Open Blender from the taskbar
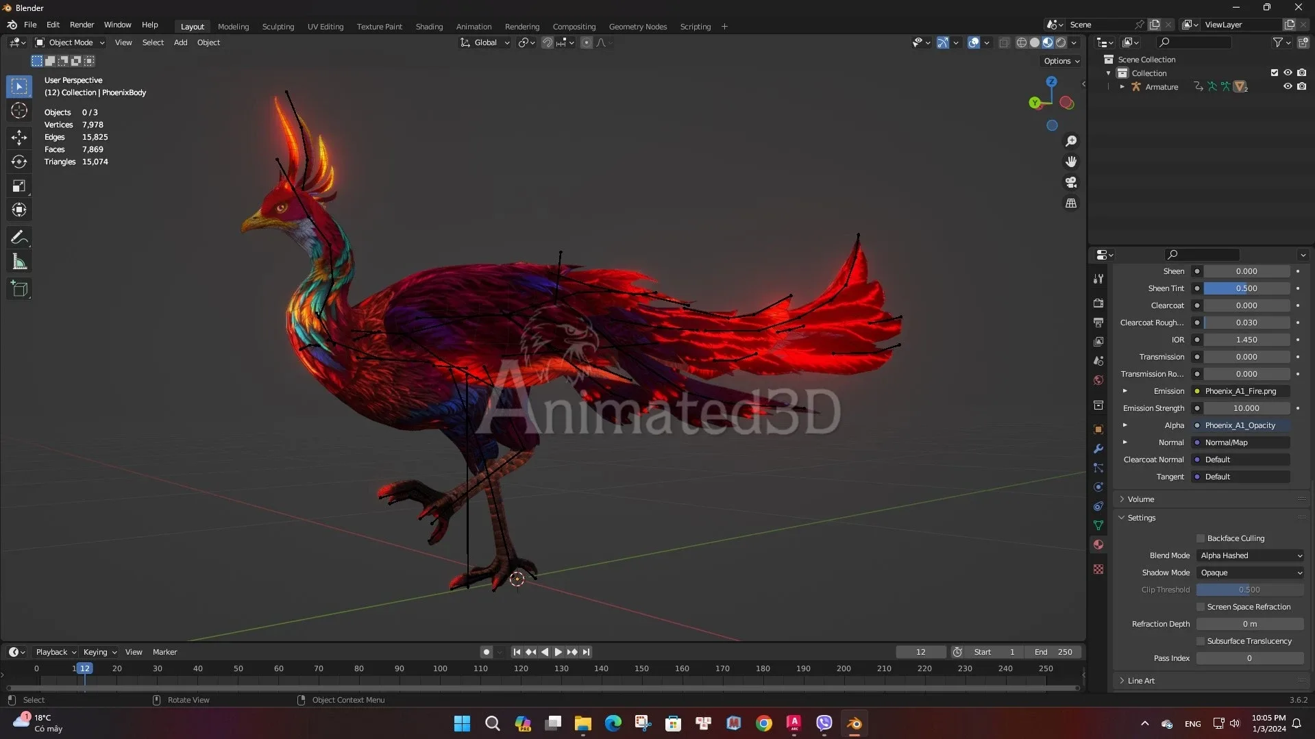 coord(853,723)
